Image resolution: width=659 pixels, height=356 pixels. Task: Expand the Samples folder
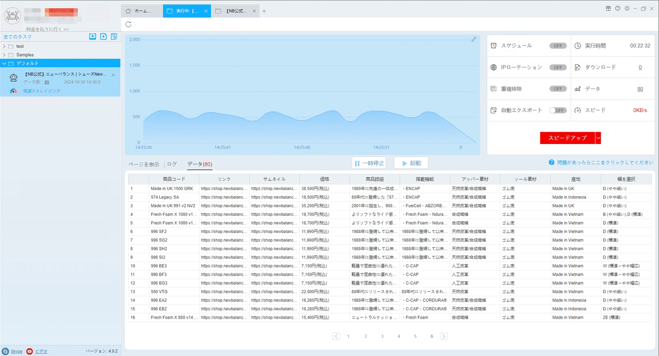coord(4,55)
